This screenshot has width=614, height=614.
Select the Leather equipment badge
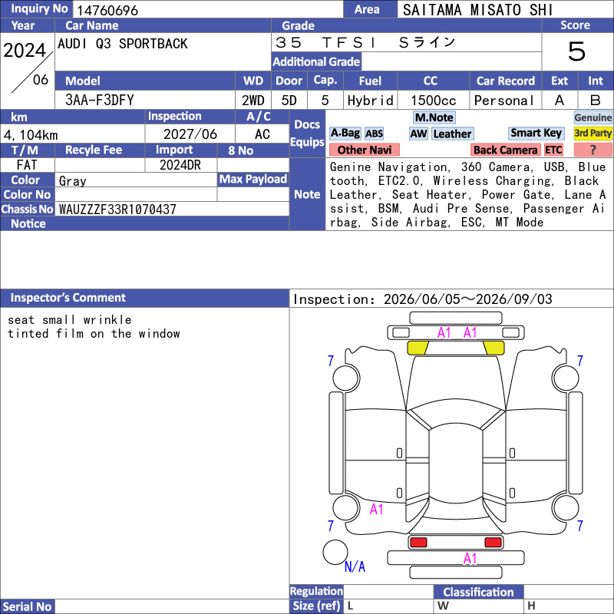(453, 134)
